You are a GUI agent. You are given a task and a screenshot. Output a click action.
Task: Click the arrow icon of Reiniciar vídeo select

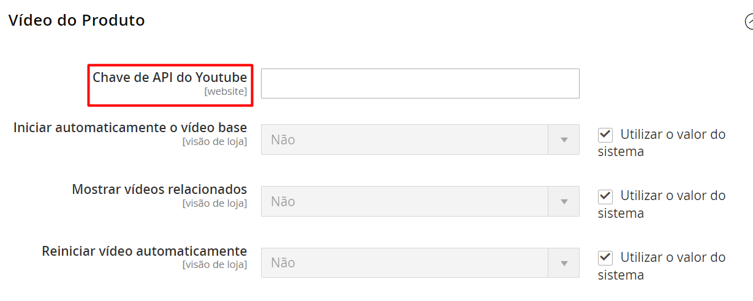pyautogui.click(x=564, y=263)
